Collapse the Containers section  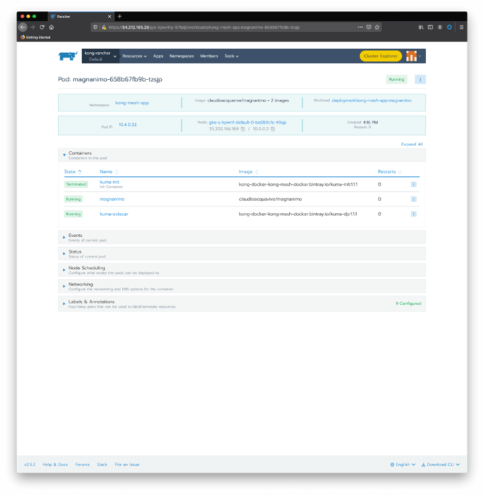tap(65, 154)
